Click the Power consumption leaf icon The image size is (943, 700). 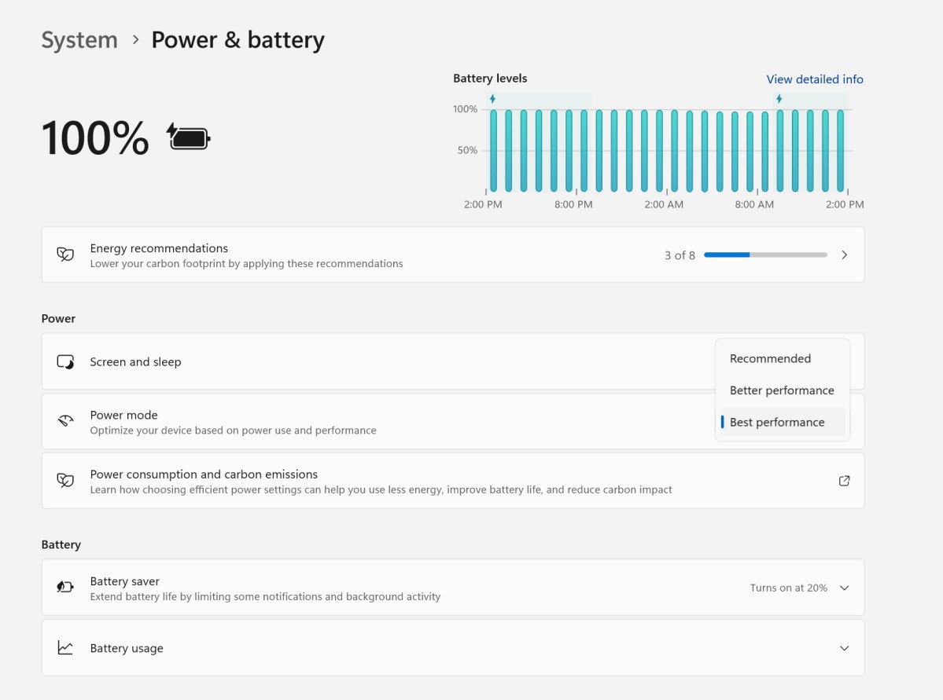click(x=65, y=481)
